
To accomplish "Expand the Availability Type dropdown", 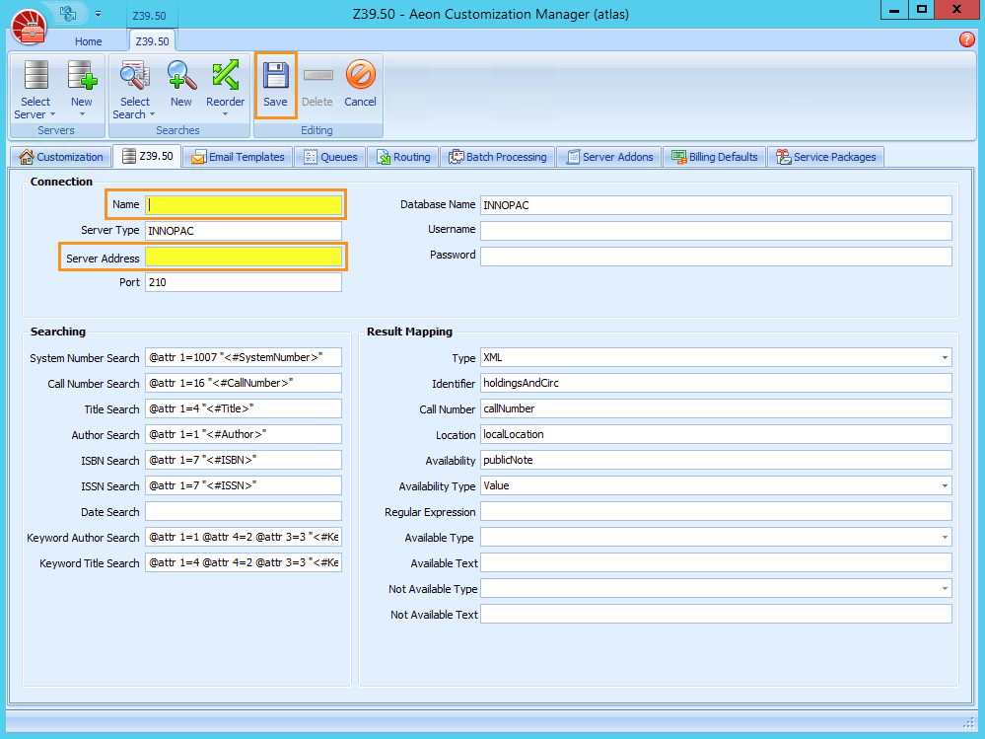I will [944, 485].
